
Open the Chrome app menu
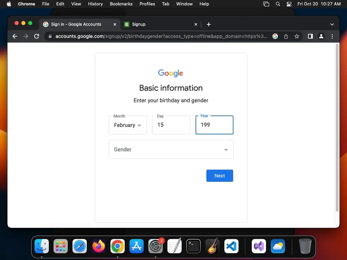pos(26,4)
